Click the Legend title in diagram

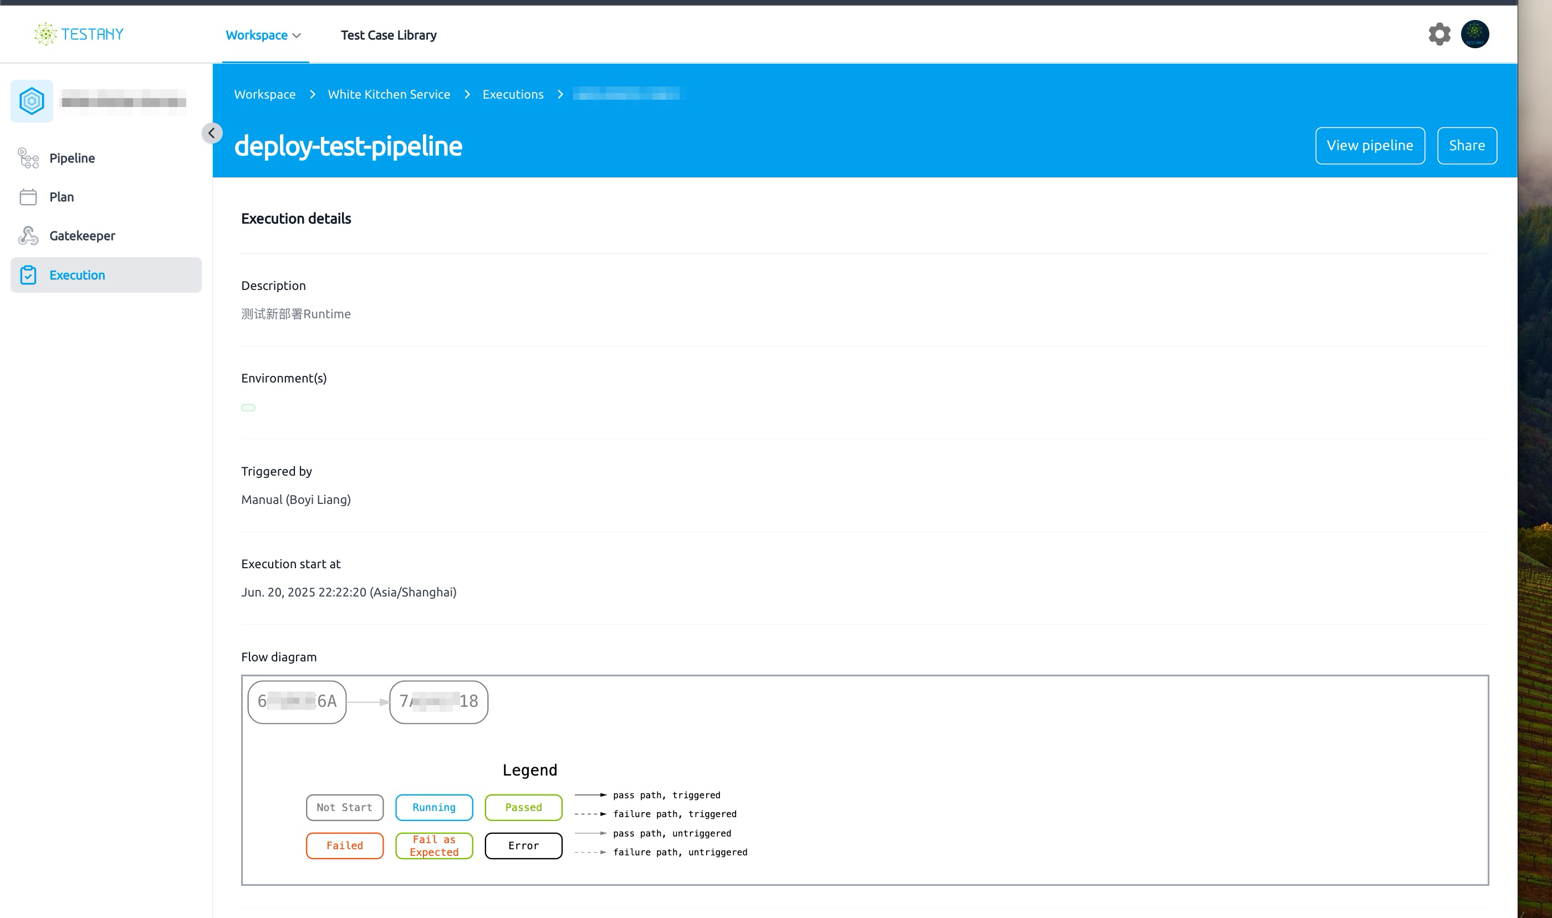[x=530, y=771]
